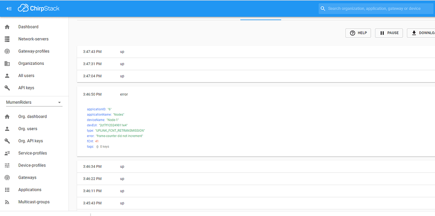The image size is (435, 216).
Task: Collapse the 3:46:50 PM error event
Action: tap(255, 94)
